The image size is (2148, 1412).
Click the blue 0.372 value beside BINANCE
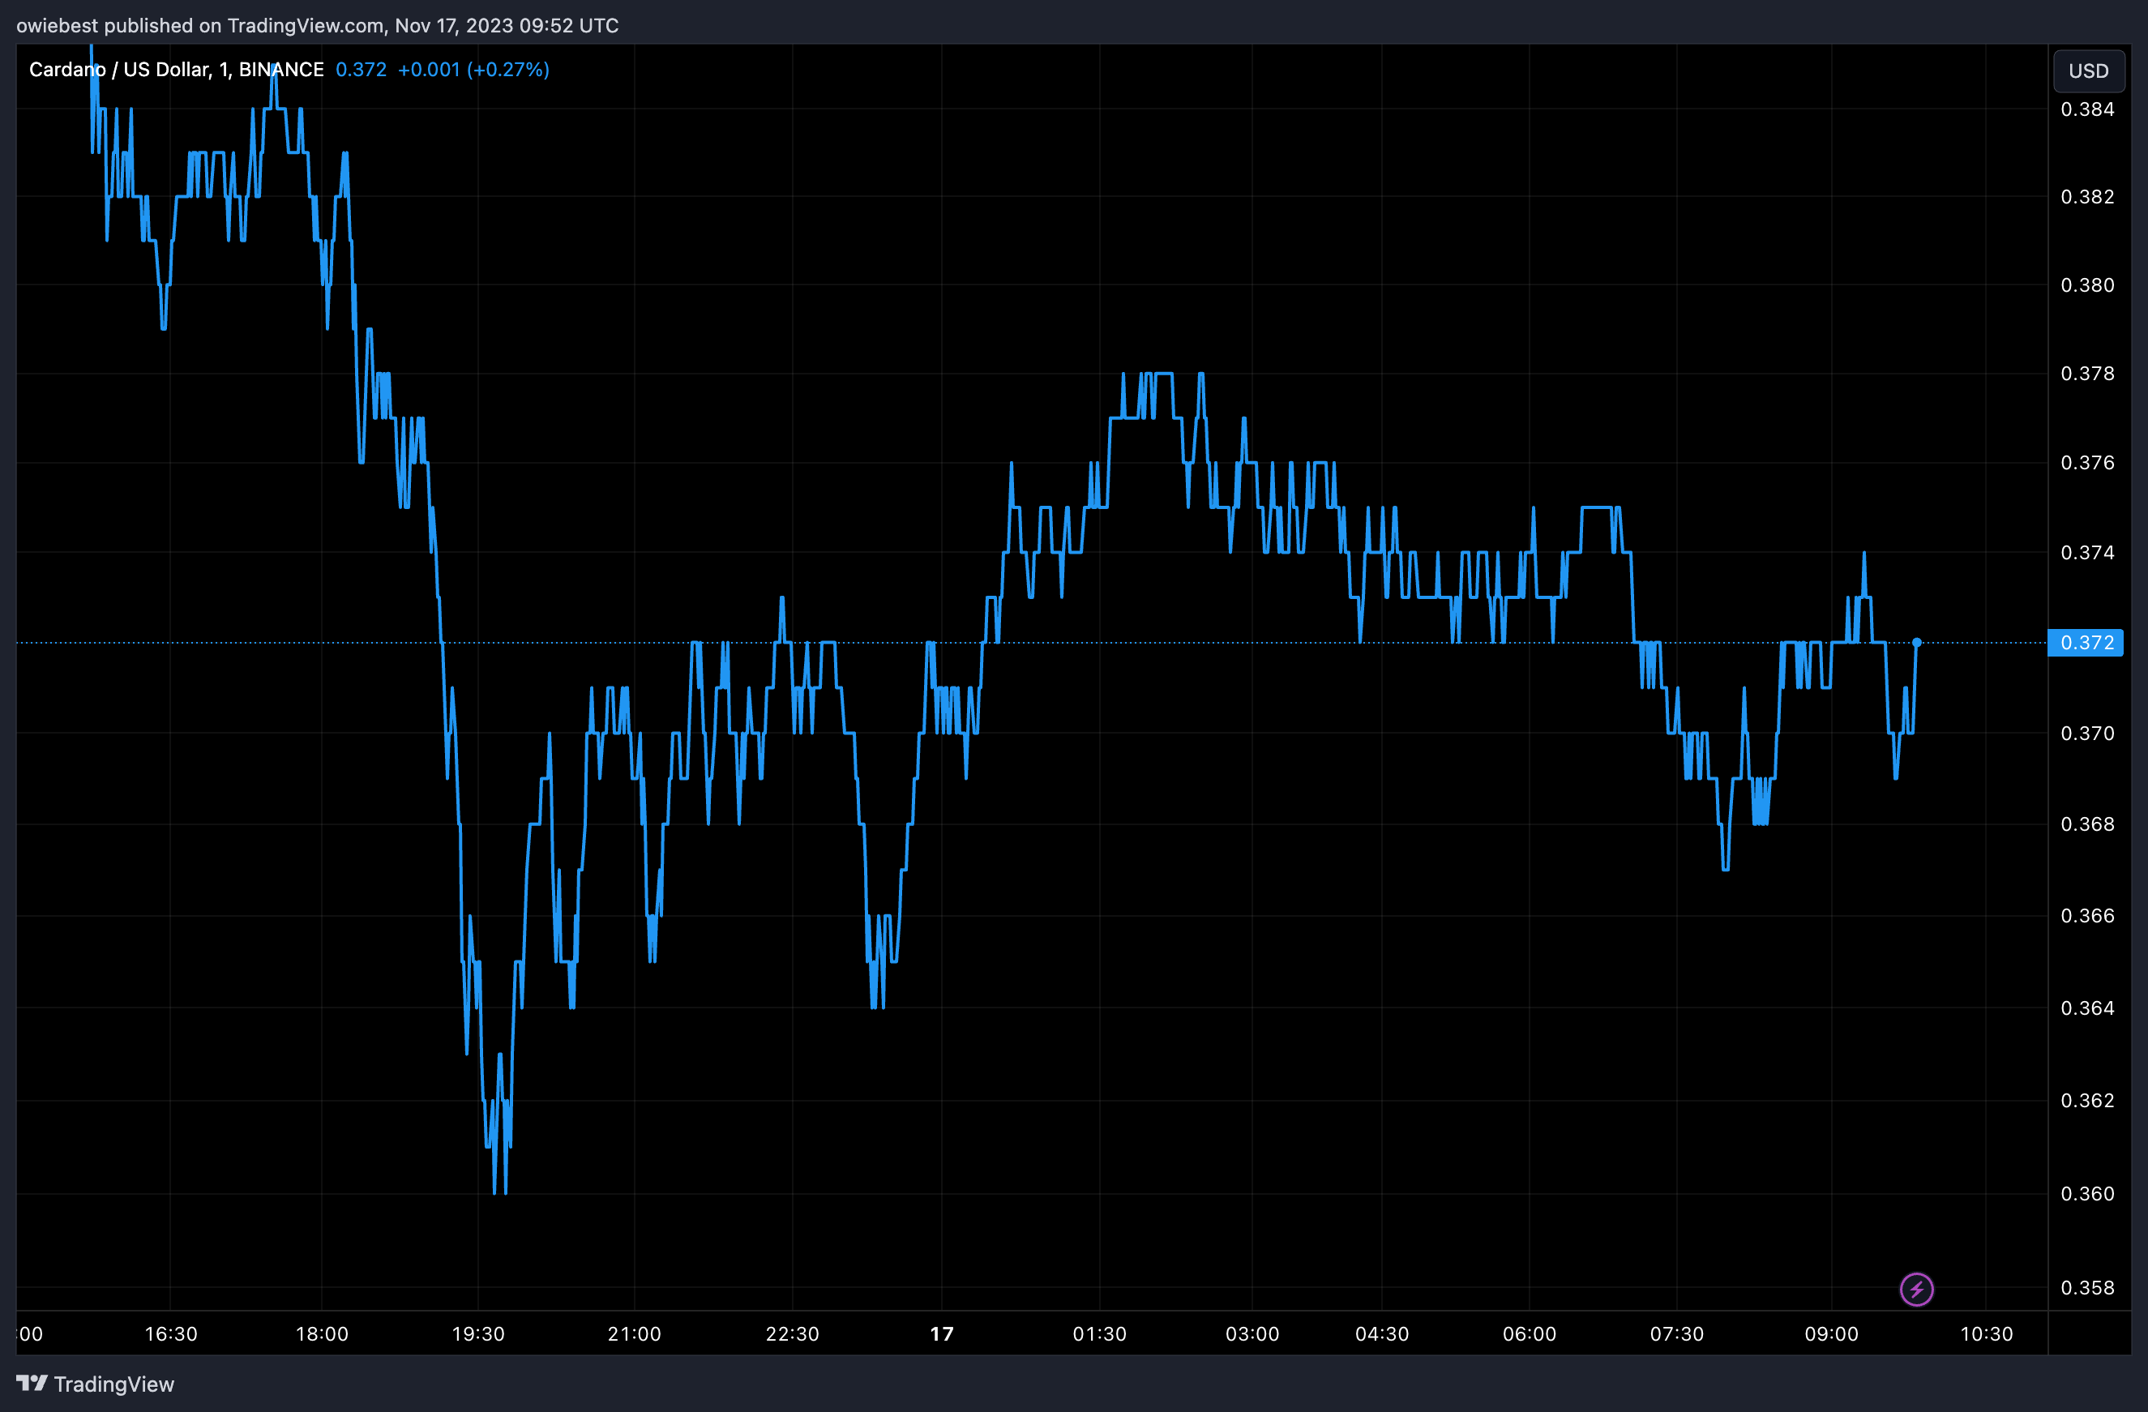point(361,70)
